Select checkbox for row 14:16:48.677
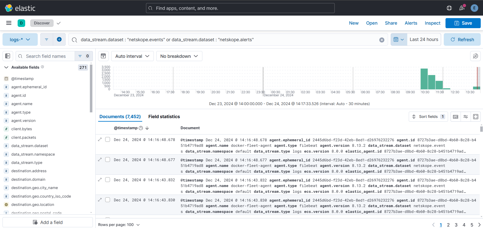The height and width of the screenshot is (228, 483). point(107,160)
